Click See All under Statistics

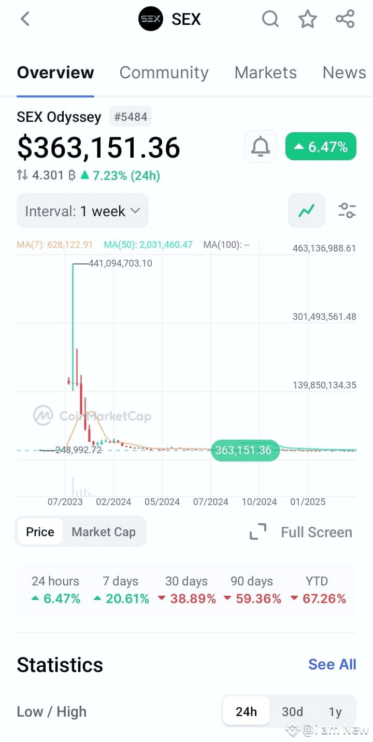(332, 664)
